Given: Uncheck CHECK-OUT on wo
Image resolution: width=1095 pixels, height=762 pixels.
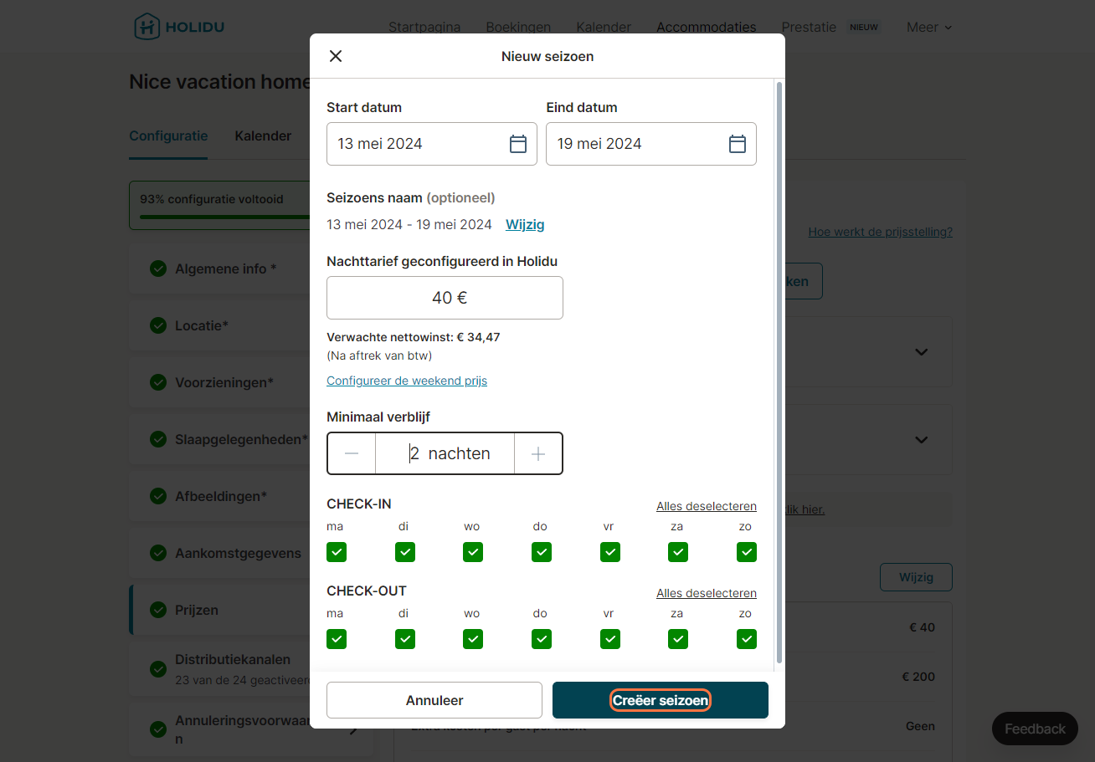Looking at the screenshot, I should [x=473, y=639].
